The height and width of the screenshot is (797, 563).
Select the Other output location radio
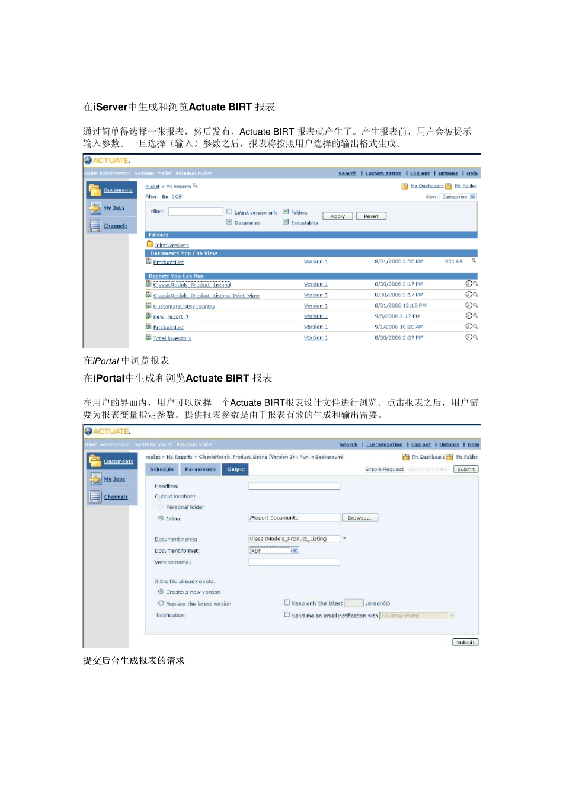click(x=161, y=518)
